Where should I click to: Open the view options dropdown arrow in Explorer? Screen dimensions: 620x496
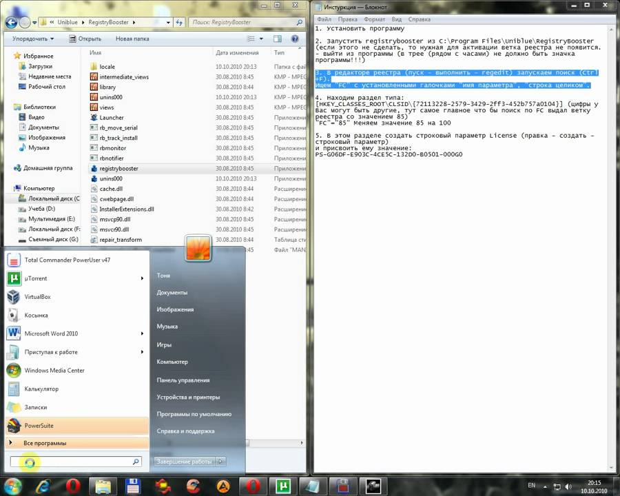261,39
